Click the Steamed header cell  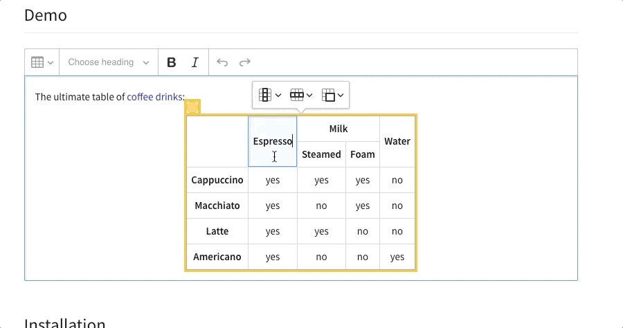coord(321,154)
